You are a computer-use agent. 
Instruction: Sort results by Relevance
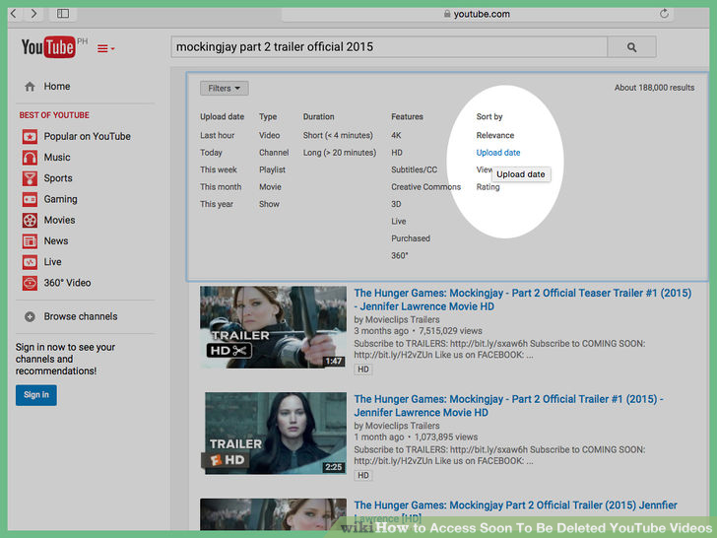(x=495, y=135)
